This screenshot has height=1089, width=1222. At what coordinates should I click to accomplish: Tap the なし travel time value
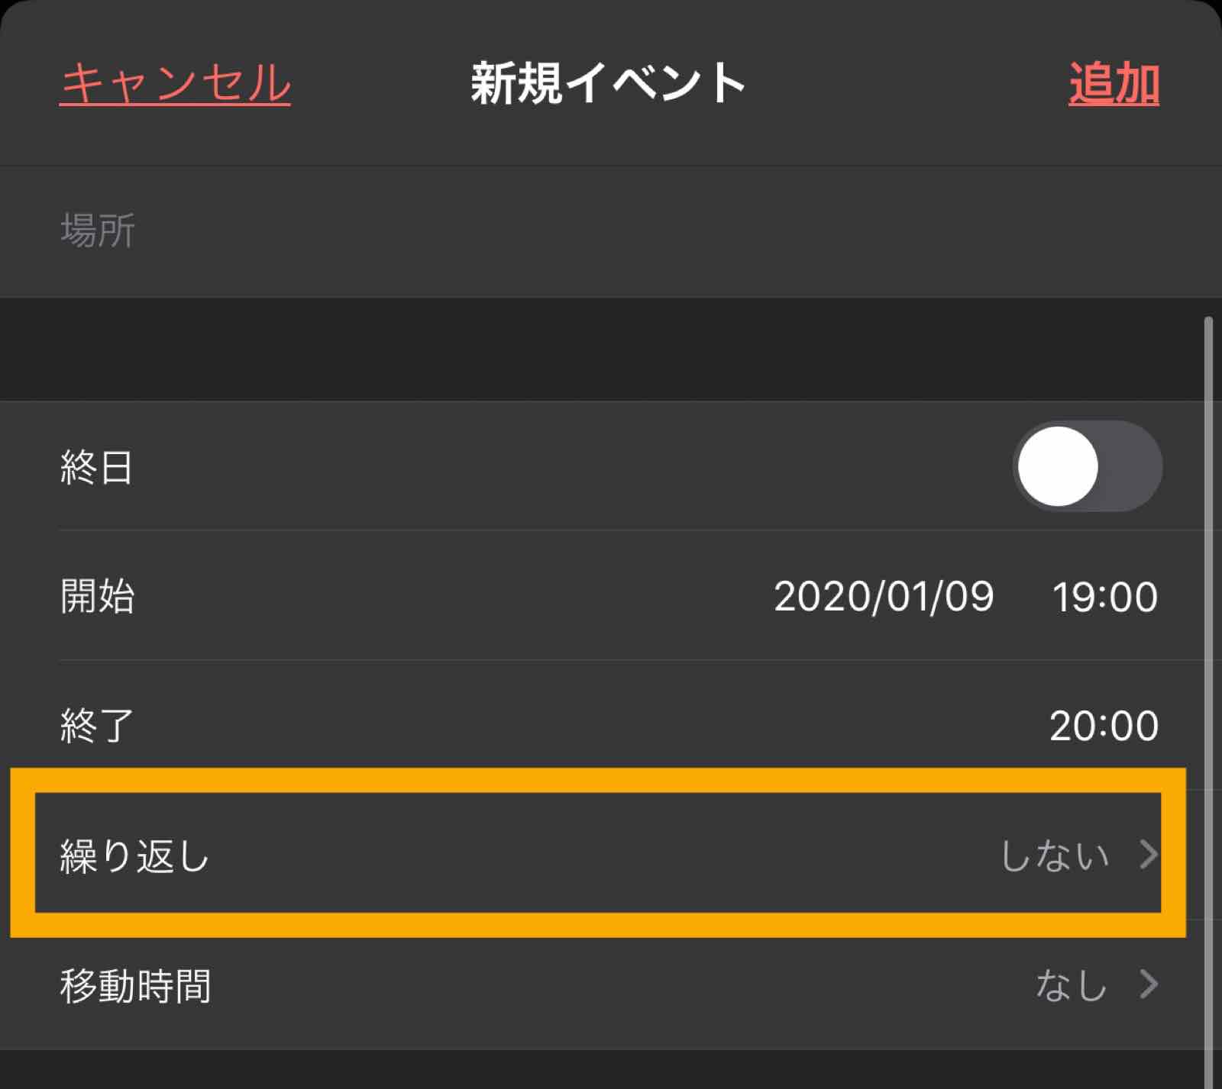(x=1071, y=985)
